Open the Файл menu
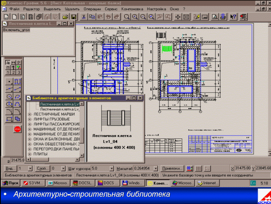Screen dimensions: 271x204 pos(14,9)
